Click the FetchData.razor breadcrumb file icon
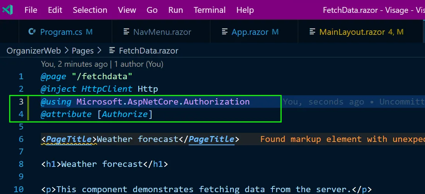This screenshot has width=425, height=194. (112, 51)
